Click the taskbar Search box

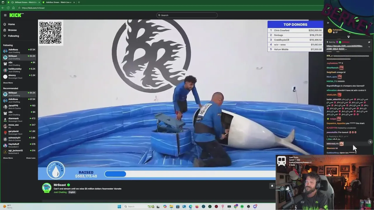coord(138,206)
